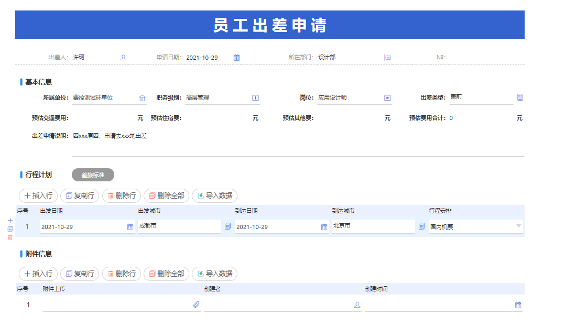Click the 出差申请说明 text area
The height and width of the screenshot is (326, 565).
[x=298, y=144]
